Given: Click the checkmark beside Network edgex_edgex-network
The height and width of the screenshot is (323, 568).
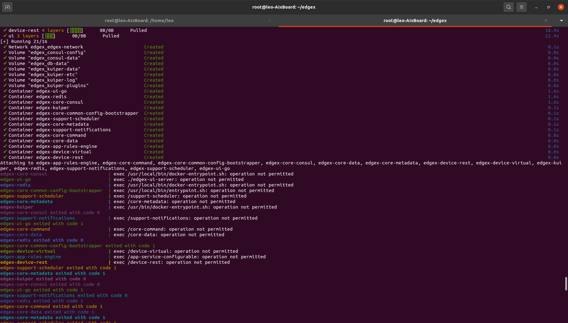Looking at the screenshot, I should pos(5,47).
